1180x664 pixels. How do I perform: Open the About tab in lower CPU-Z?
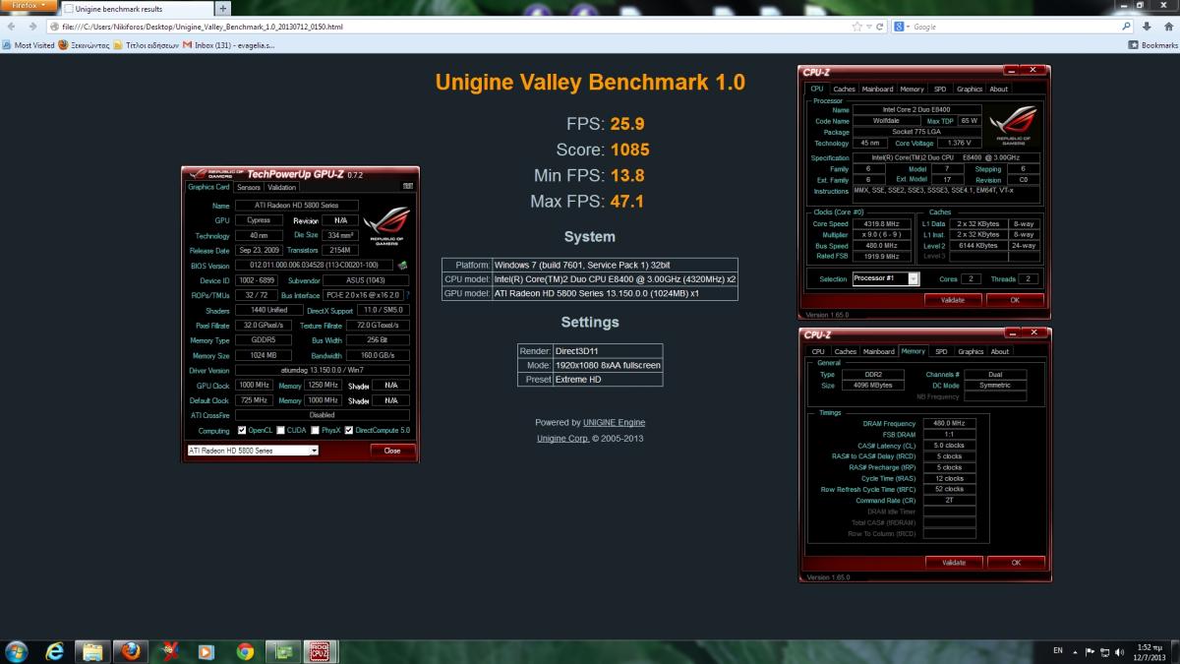pos(1000,351)
